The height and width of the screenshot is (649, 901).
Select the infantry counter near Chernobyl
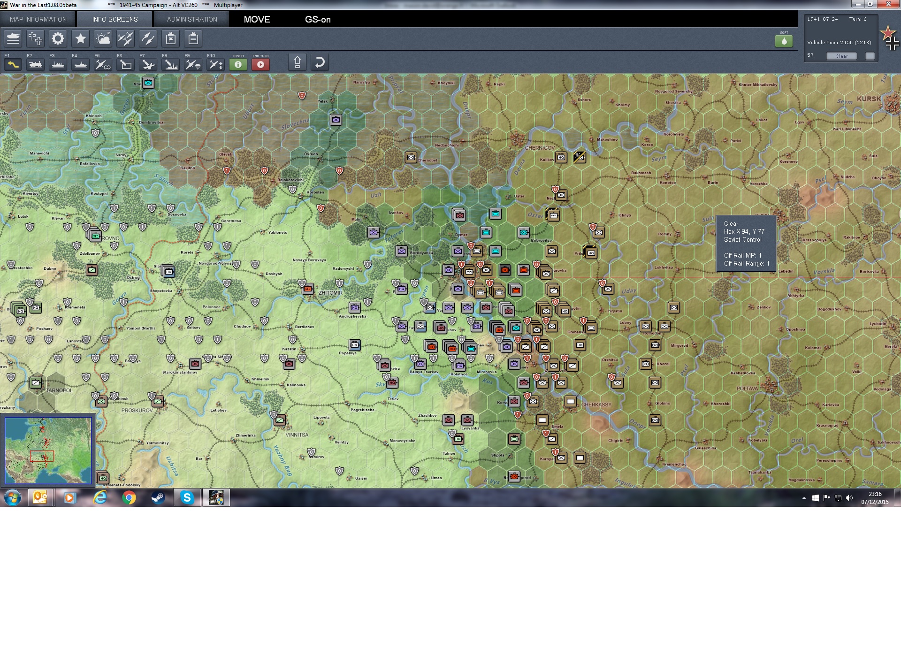coord(411,157)
